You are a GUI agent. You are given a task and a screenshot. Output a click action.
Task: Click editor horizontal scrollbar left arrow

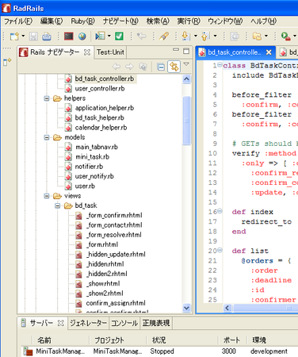coord(227,308)
